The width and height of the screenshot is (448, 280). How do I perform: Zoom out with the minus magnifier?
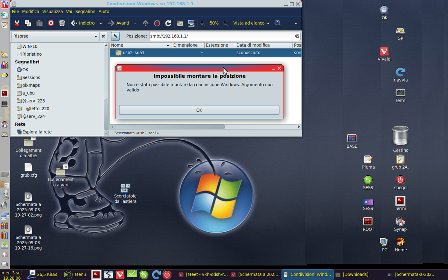[202, 23]
